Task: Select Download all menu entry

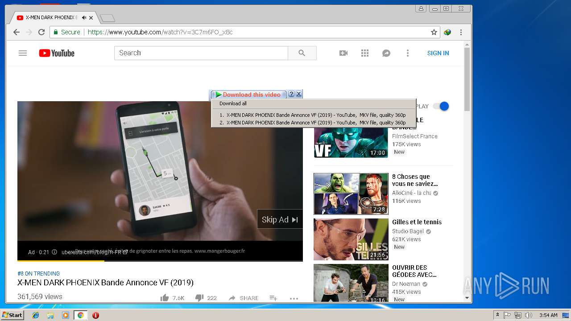Action: pyautogui.click(x=233, y=103)
